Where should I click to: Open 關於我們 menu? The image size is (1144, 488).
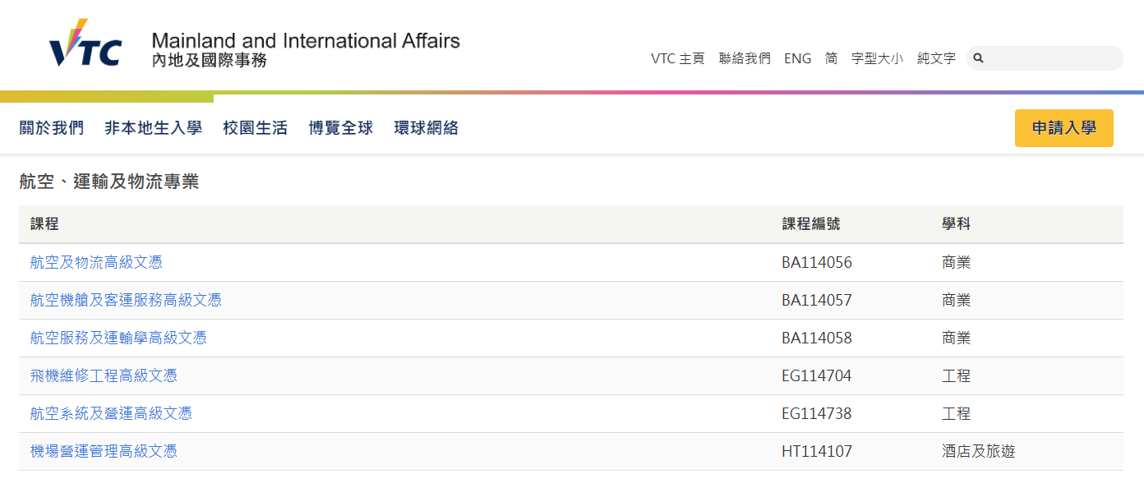pos(52,128)
